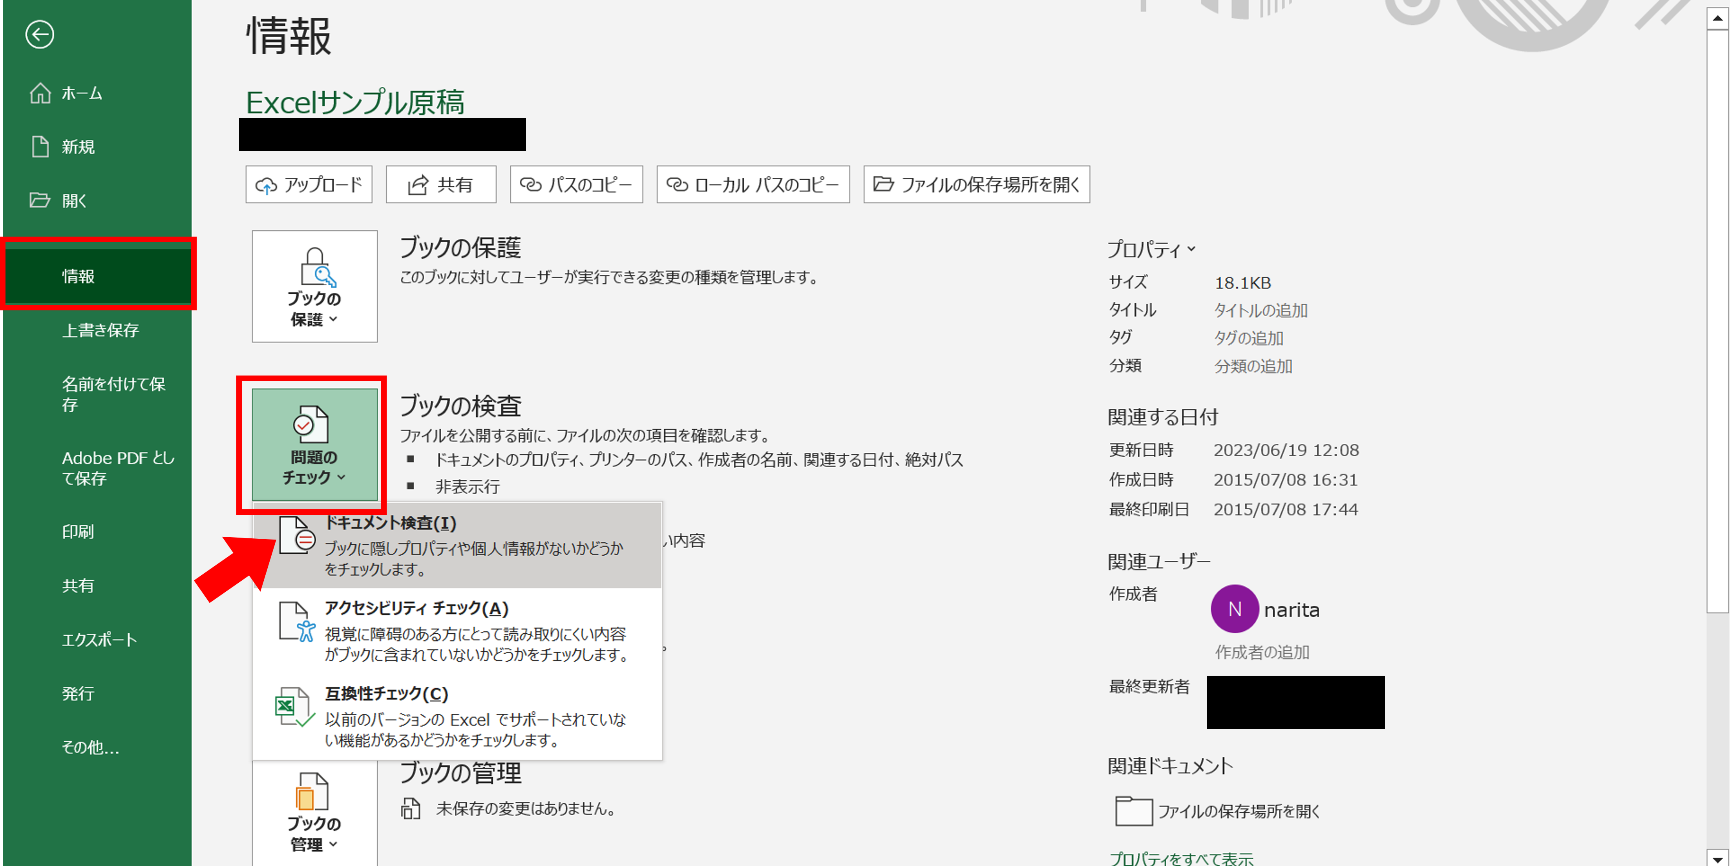
Task: Click タイトルの追加 field
Action: coord(1261,311)
